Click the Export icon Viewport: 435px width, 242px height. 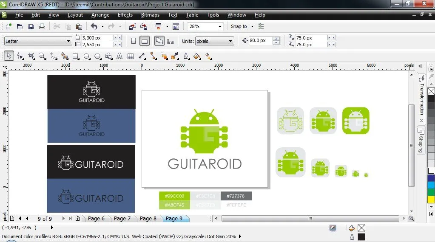(144, 26)
